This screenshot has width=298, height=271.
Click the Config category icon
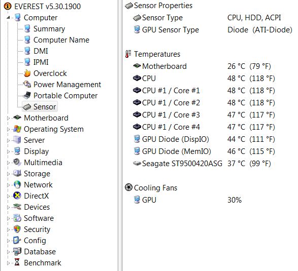coord(17,241)
